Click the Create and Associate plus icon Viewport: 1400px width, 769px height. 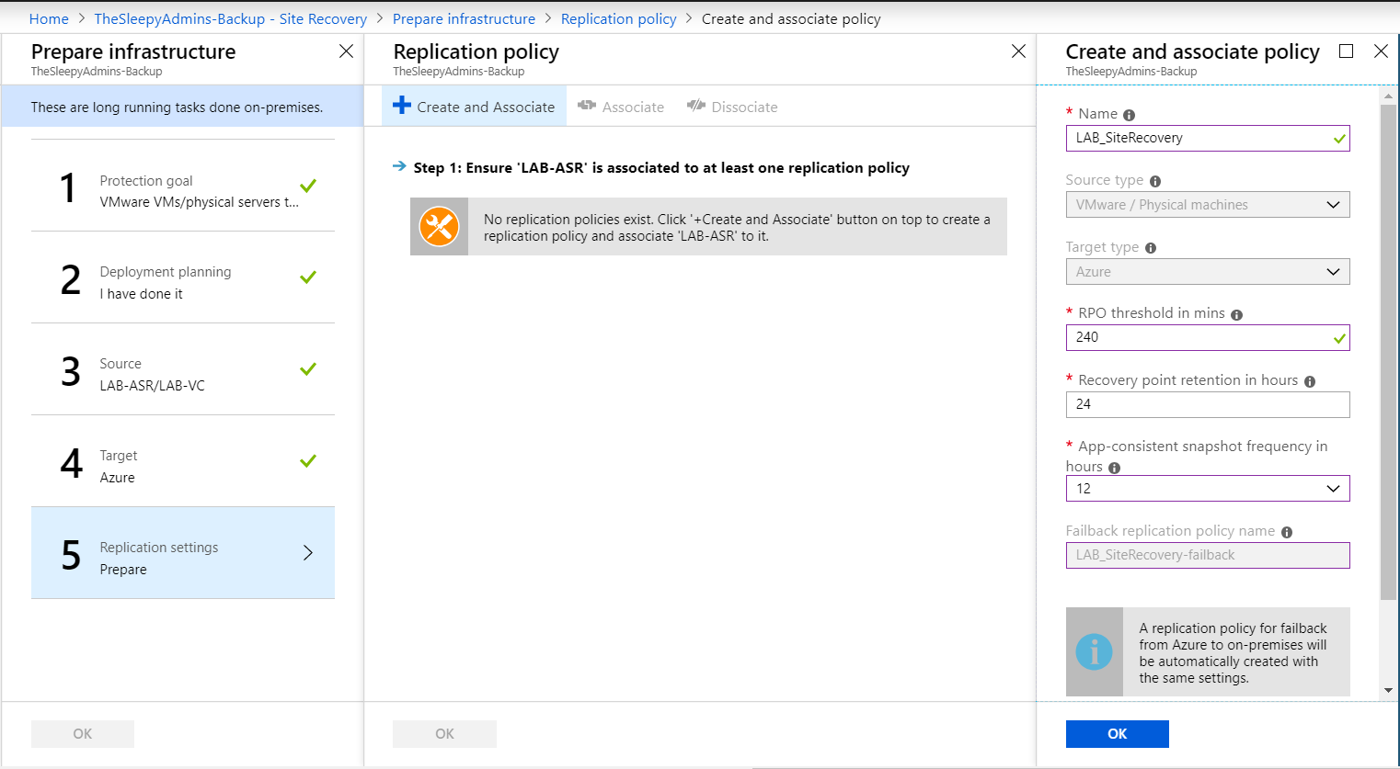[x=402, y=106]
